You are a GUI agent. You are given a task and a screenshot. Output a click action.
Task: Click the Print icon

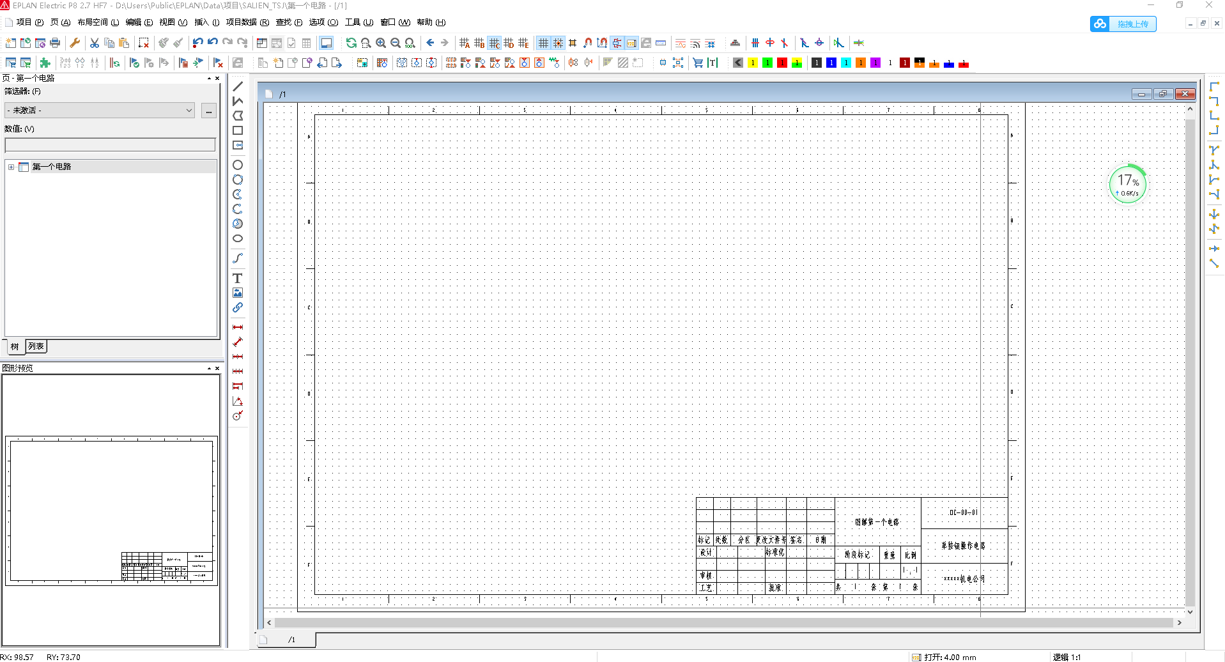tap(55, 43)
